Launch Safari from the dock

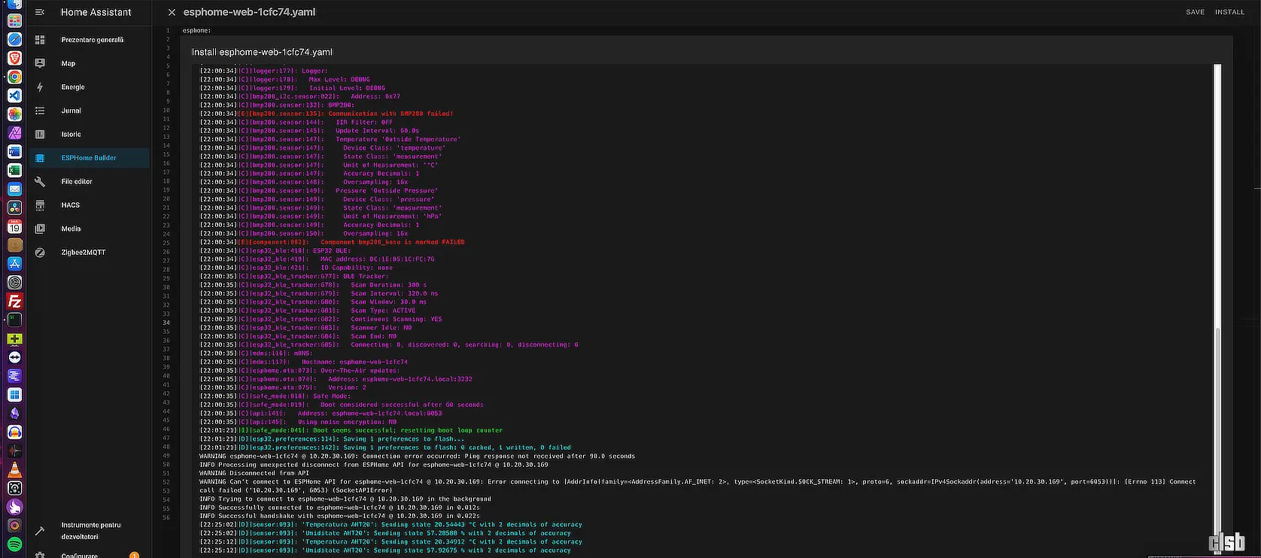coord(14,39)
